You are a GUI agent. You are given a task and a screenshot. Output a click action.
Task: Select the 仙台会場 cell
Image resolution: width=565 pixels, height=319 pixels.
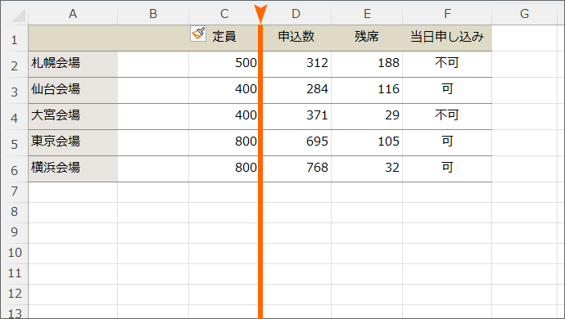pyautogui.click(x=73, y=91)
